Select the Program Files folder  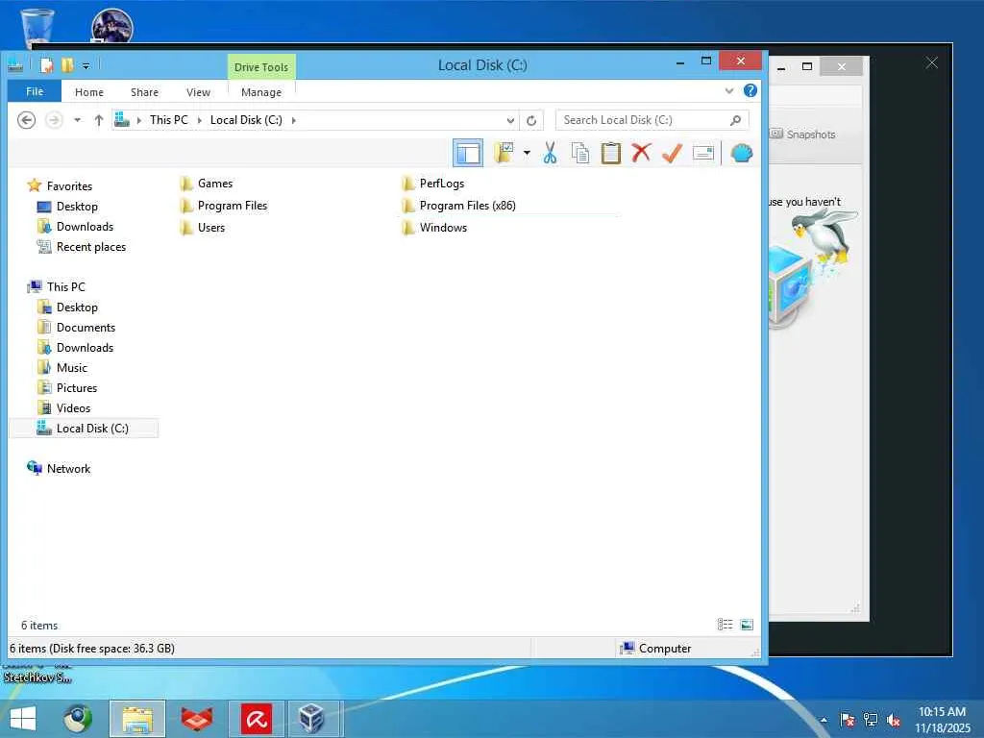223,206
